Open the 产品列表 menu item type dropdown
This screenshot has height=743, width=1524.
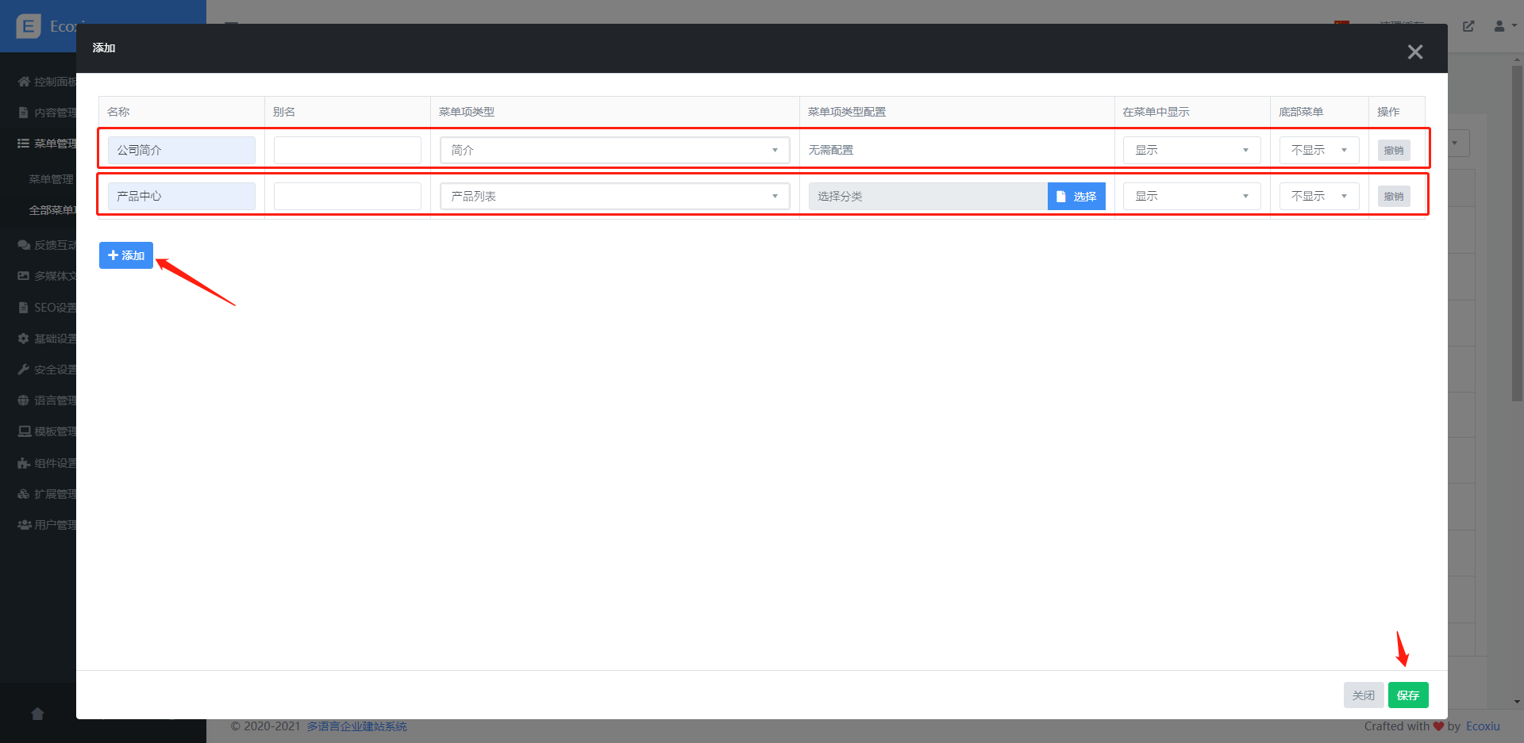tap(614, 196)
